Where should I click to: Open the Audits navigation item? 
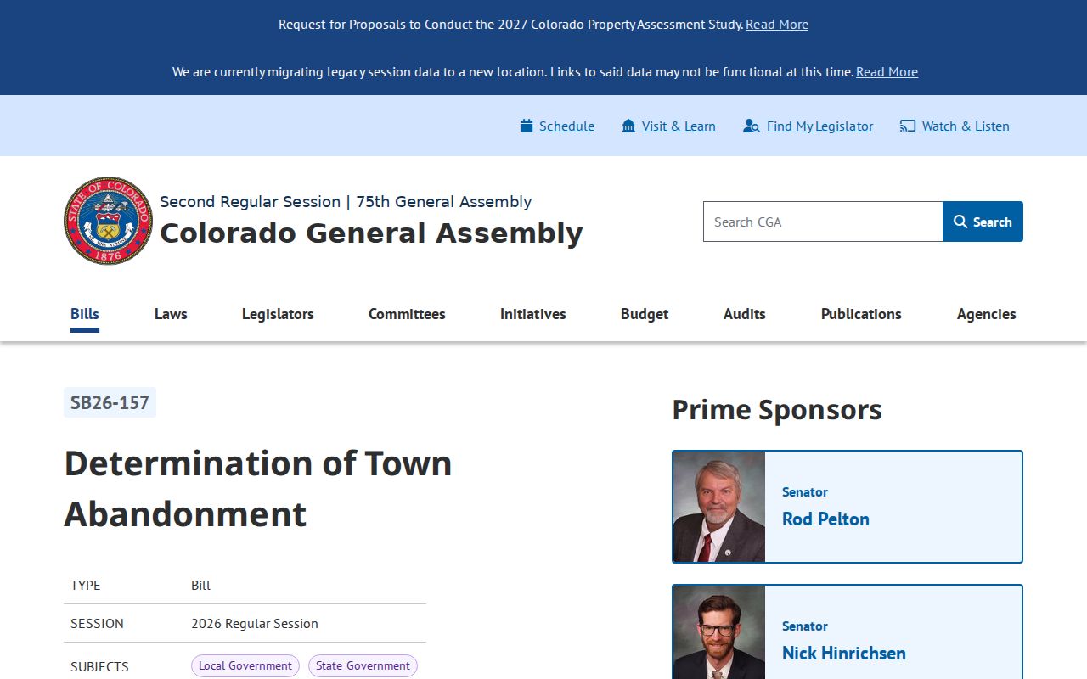tap(745, 314)
